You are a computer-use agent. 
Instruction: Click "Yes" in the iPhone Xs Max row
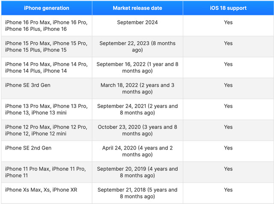point(228,190)
